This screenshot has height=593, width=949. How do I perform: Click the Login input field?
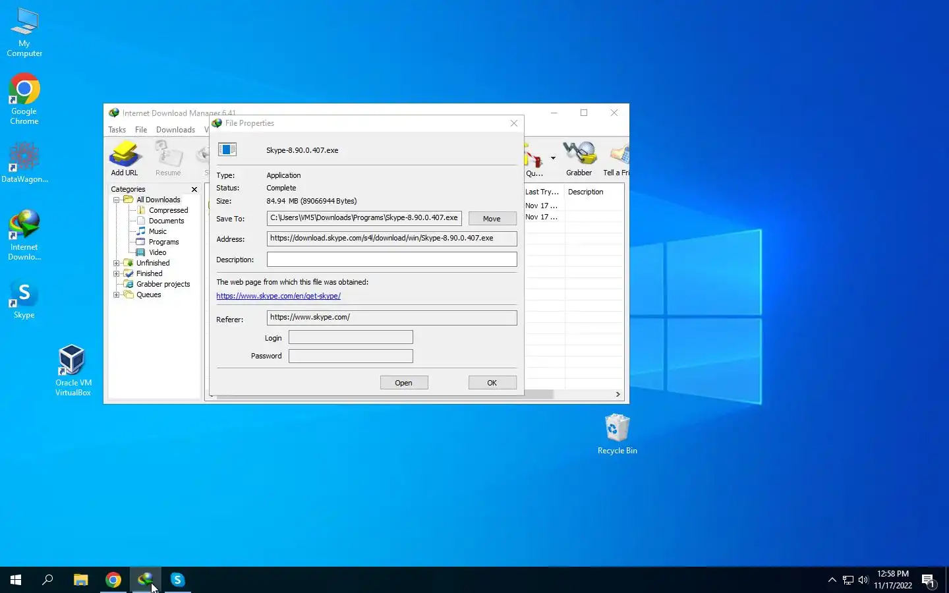[x=351, y=337]
